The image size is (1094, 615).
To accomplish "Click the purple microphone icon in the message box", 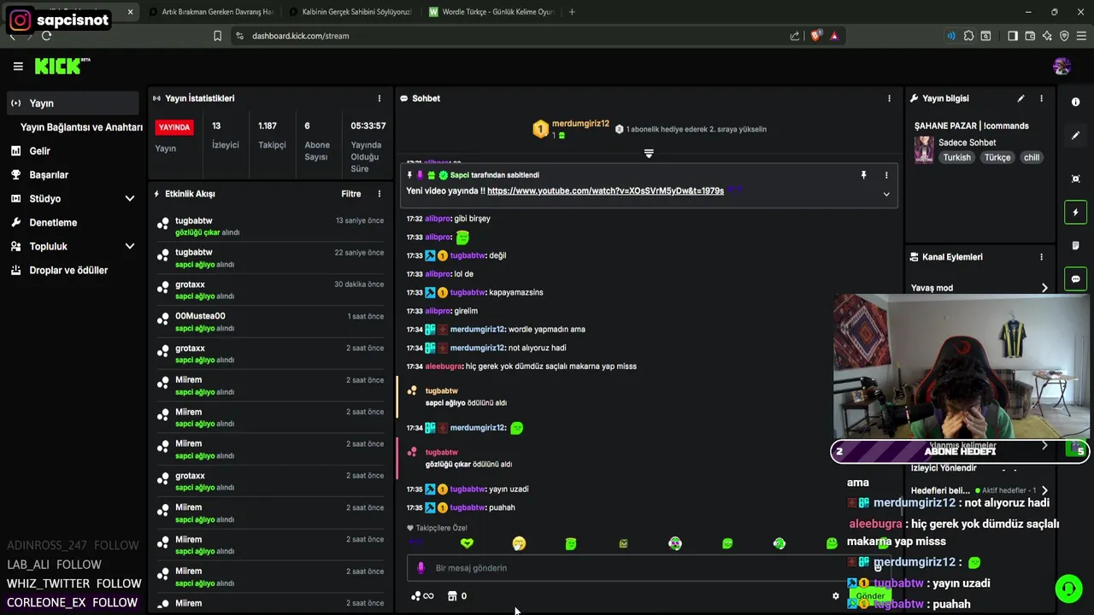I will point(420,568).
